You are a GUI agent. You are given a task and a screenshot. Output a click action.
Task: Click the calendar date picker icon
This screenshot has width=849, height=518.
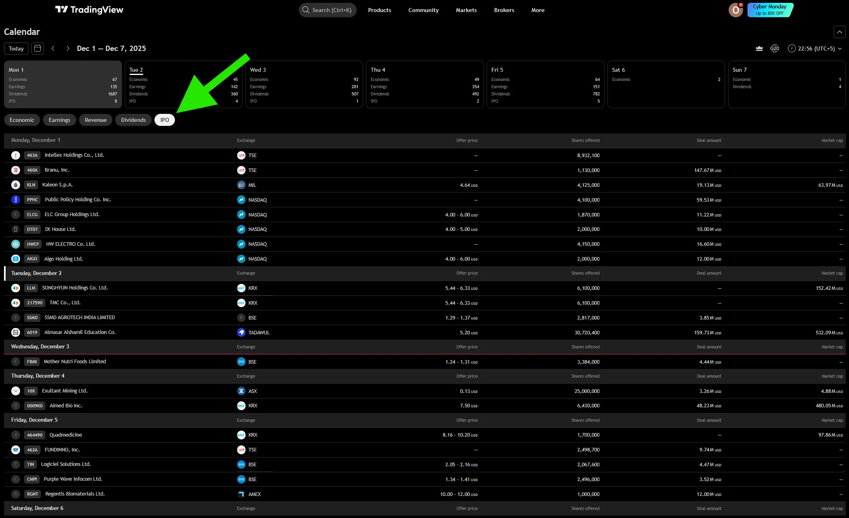(x=37, y=48)
